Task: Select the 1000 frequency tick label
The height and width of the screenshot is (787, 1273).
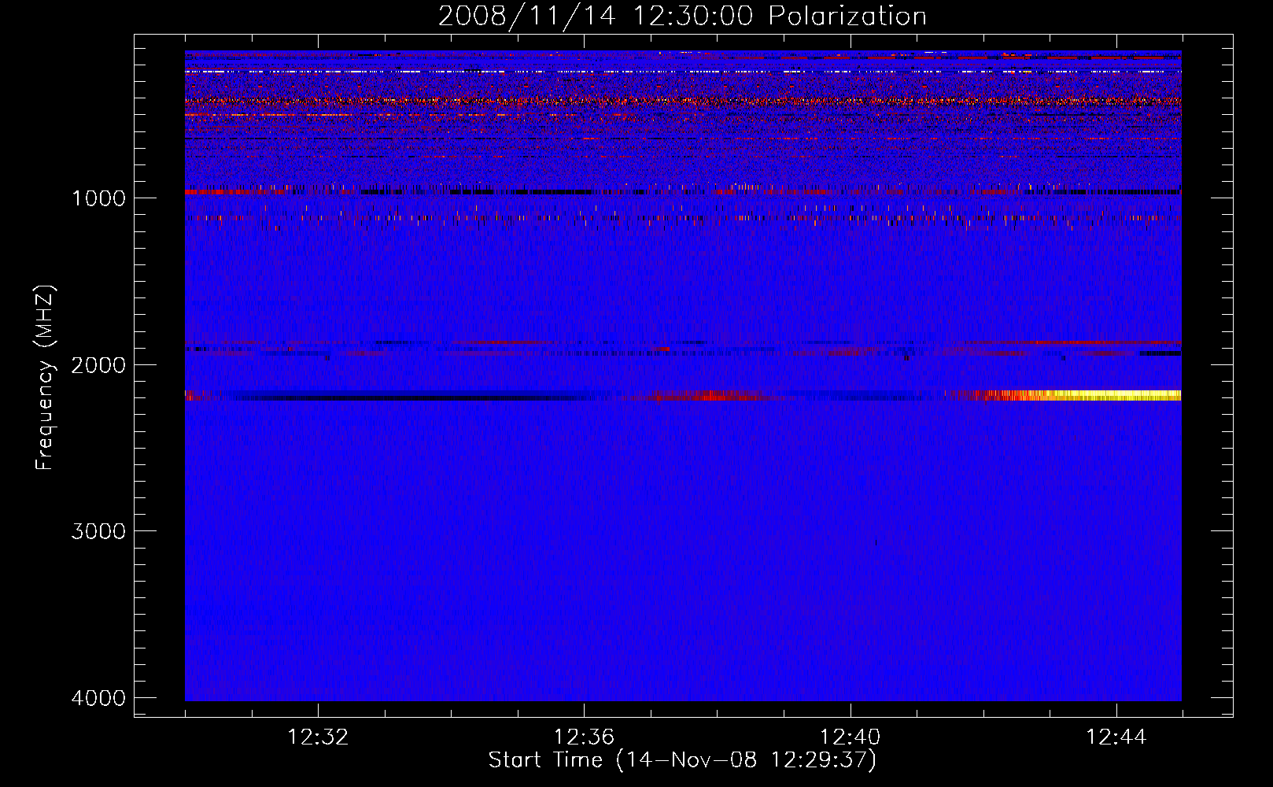Action: (98, 198)
